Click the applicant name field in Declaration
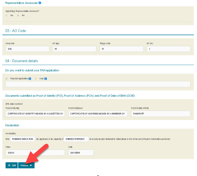 tap(23, 139)
